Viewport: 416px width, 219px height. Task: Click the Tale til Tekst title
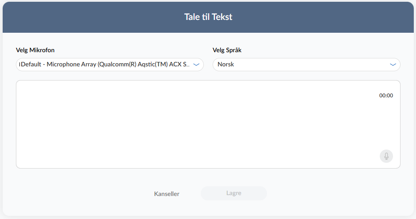(x=208, y=17)
